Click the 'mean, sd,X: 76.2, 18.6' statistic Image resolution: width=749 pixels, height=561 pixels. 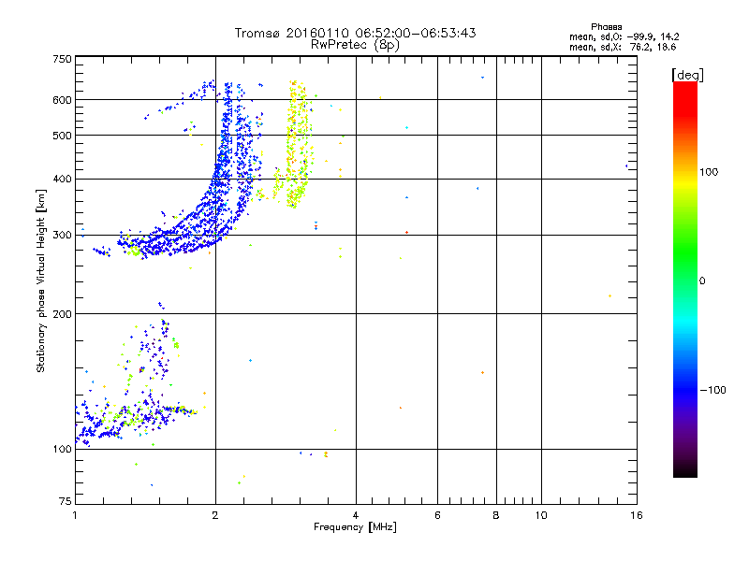point(623,47)
